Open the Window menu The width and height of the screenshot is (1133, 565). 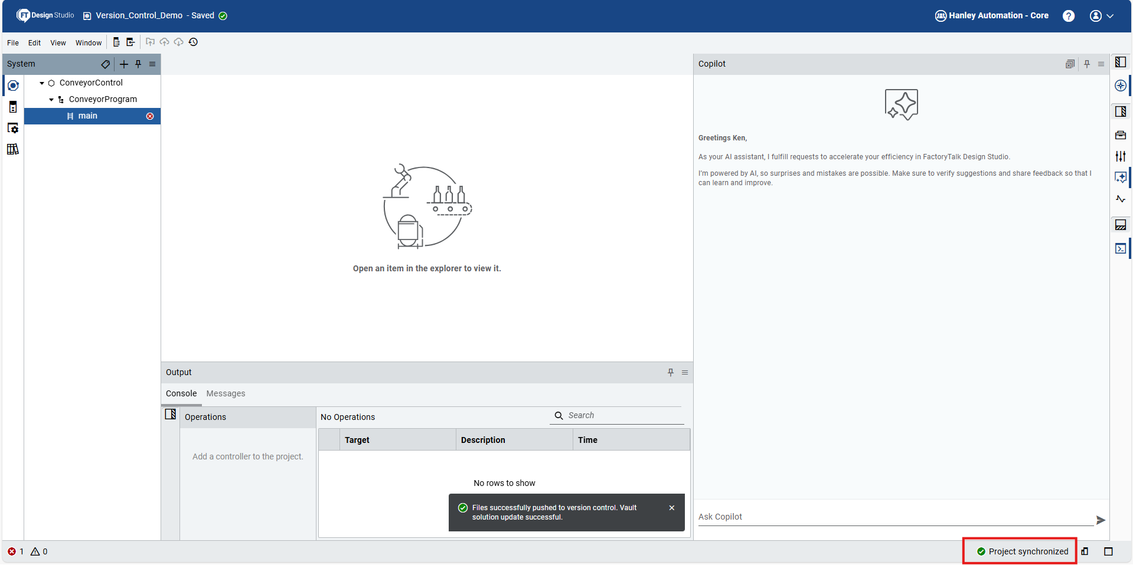point(89,42)
